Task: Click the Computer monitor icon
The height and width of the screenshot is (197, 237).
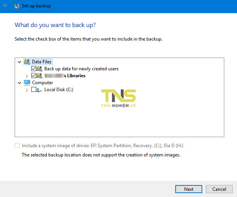Action: click(x=27, y=83)
